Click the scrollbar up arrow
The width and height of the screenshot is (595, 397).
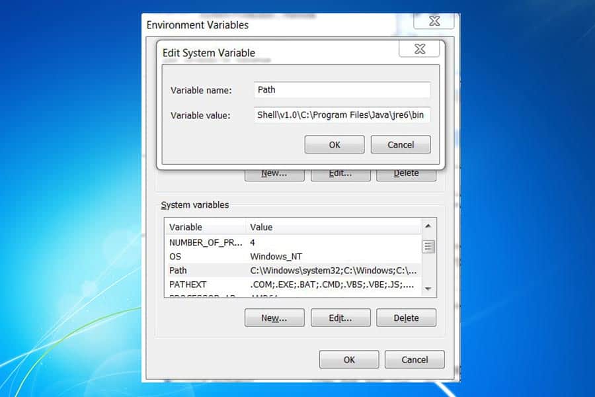428,224
